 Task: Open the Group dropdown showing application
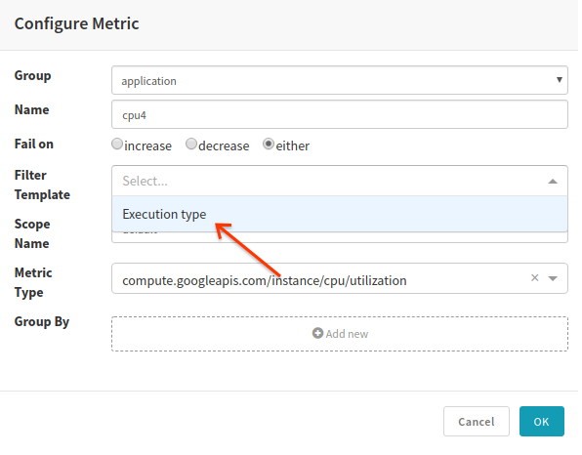(340, 80)
